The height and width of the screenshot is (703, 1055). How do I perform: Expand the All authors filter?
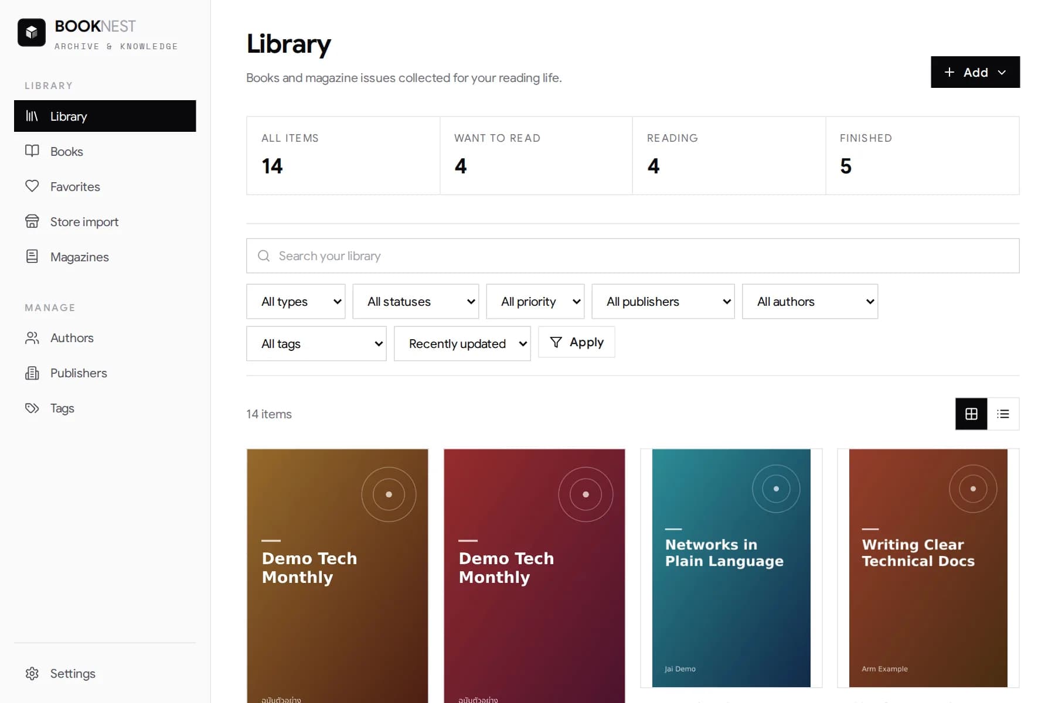tap(810, 302)
